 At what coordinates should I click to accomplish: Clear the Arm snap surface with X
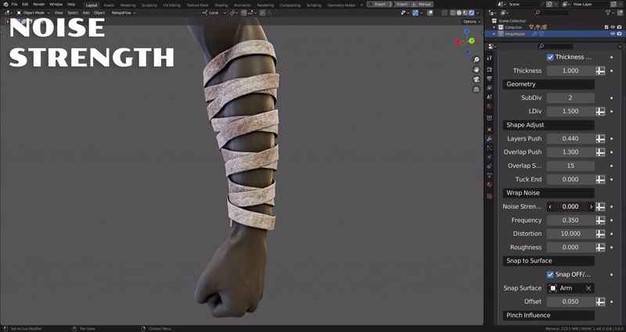[588, 288]
